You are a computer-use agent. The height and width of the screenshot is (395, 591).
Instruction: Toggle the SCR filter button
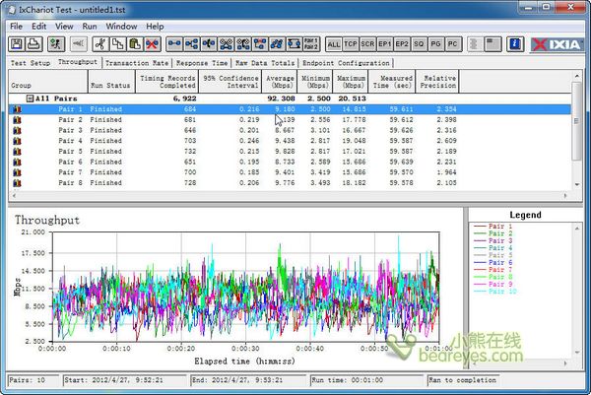point(367,44)
